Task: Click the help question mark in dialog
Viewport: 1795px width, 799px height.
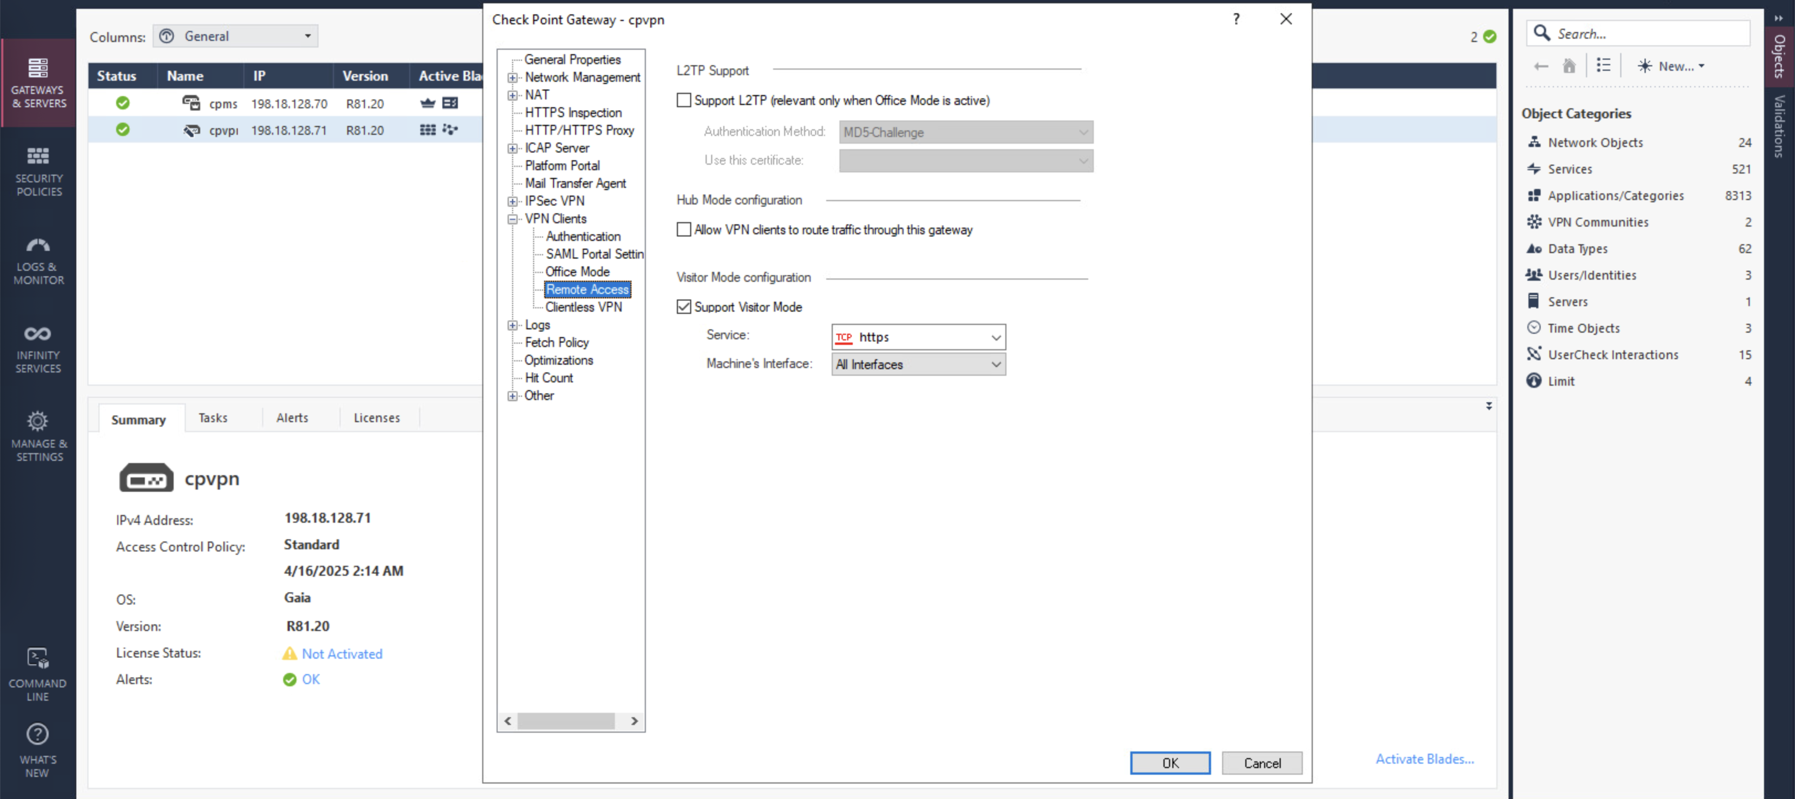Action: pyautogui.click(x=1236, y=19)
